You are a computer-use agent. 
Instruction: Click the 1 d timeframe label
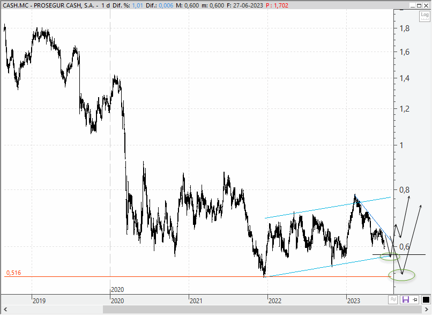point(106,5)
